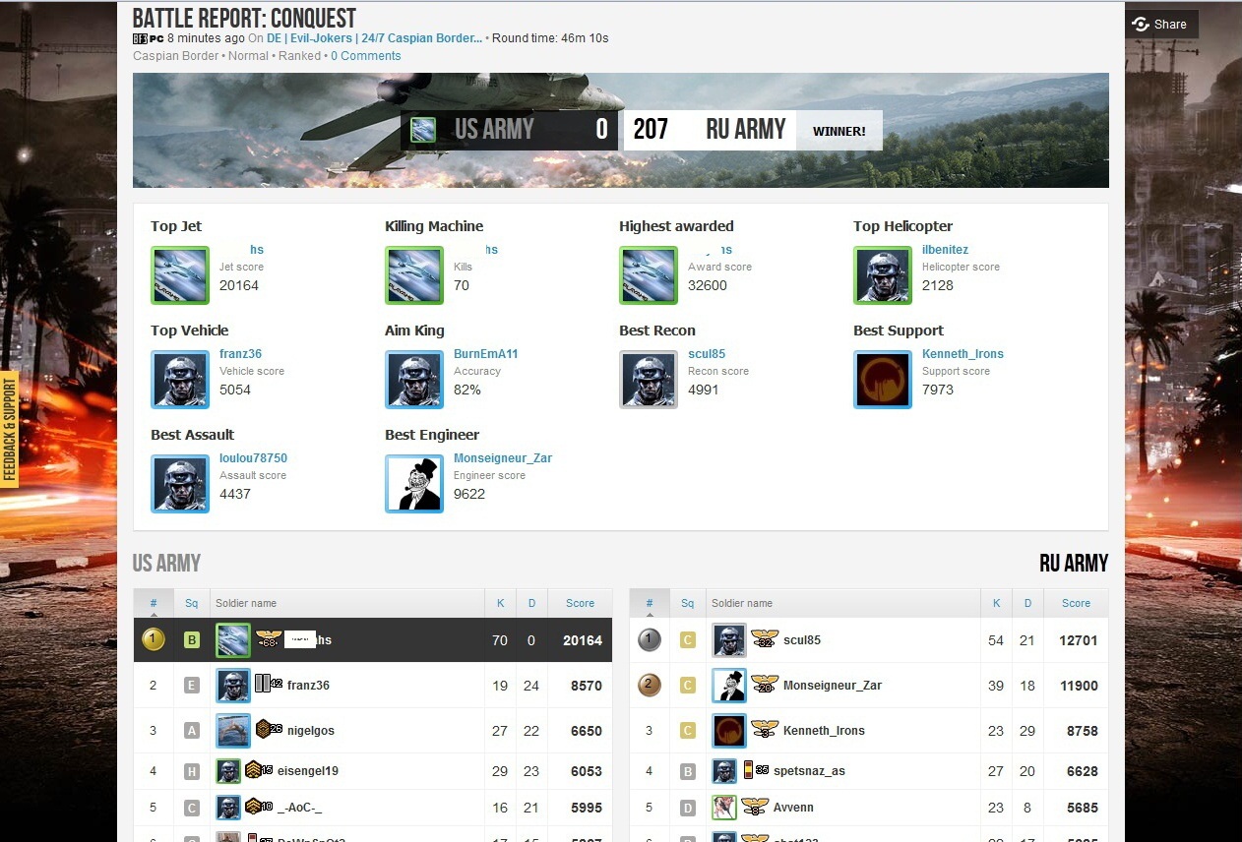The height and width of the screenshot is (842, 1242).
Task: Click squad A badge for nigelgos
Action: pyautogui.click(x=192, y=731)
